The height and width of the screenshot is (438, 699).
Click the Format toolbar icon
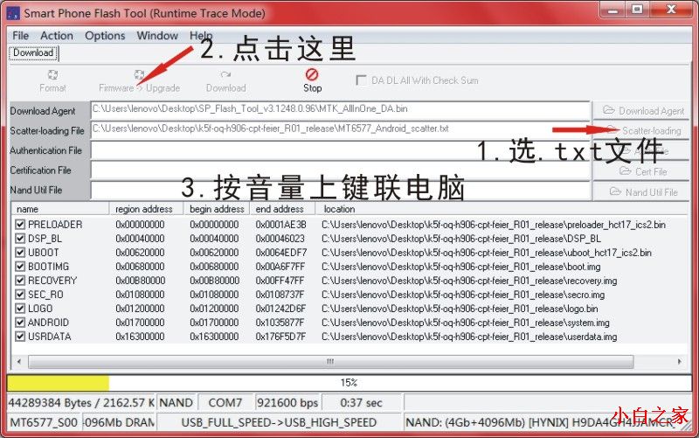[52, 74]
